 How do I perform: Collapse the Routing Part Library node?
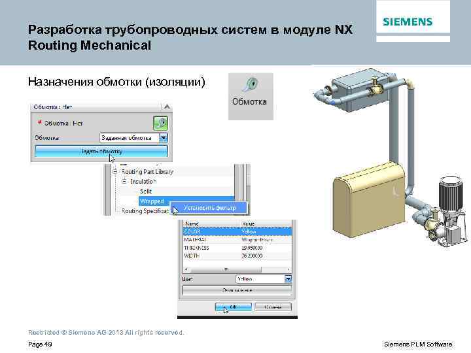[114, 172]
